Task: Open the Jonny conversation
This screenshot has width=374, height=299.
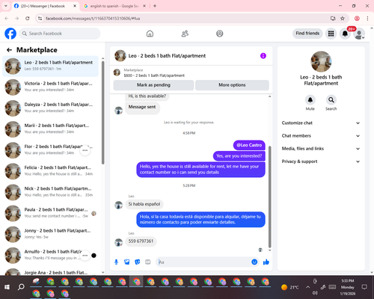Action: click(x=50, y=235)
